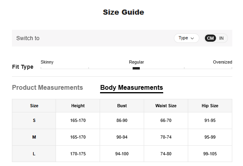Image resolution: width=243 pixels, height=166 pixels.
Task: Click the Bust column header
Action: tap(122, 106)
